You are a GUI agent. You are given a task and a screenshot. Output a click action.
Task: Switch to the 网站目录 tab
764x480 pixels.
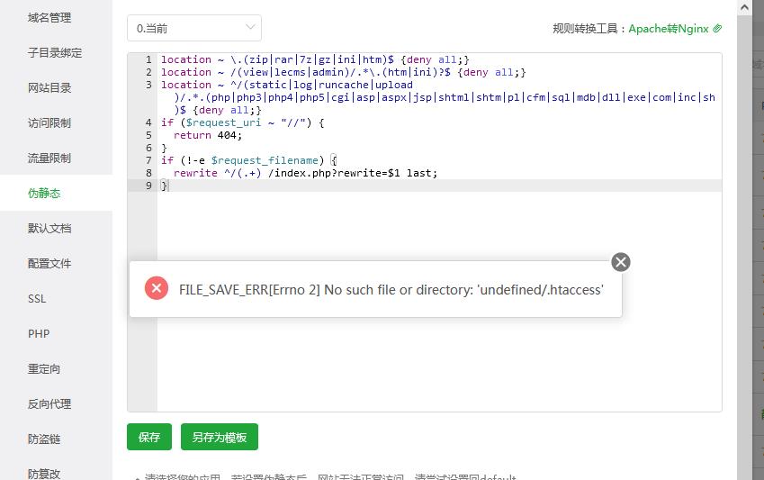[x=49, y=88]
